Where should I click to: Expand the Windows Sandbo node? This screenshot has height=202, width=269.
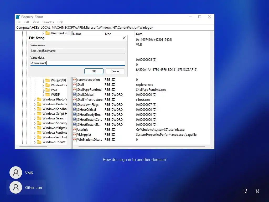35,109
